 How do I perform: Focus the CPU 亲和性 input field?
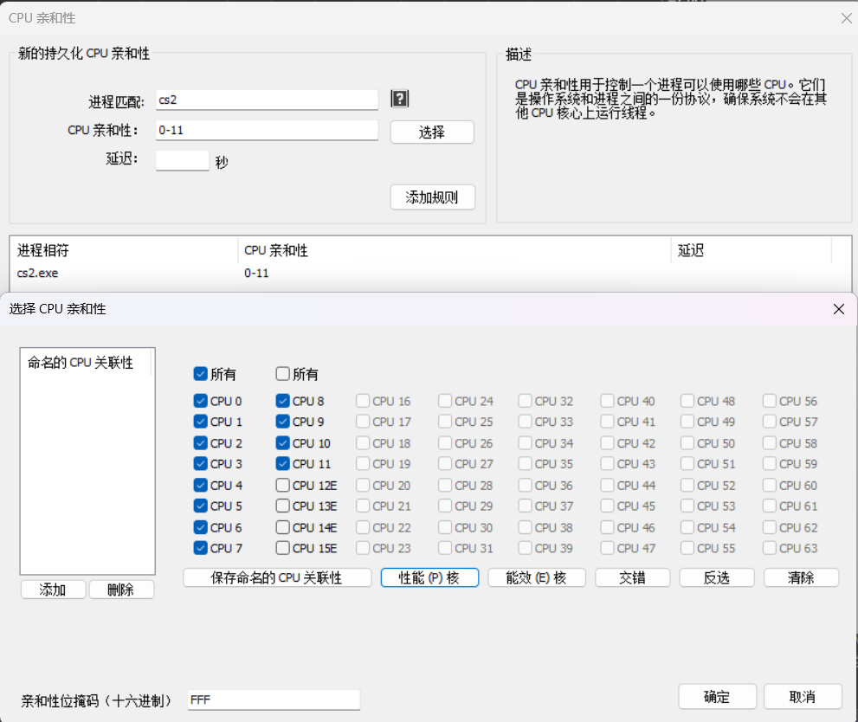pos(267,130)
